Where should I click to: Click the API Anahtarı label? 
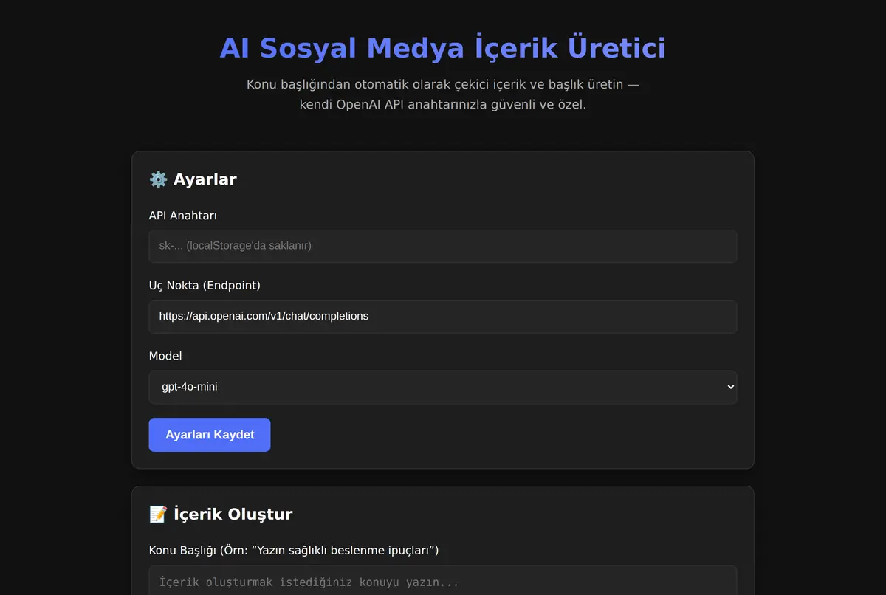(183, 216)
